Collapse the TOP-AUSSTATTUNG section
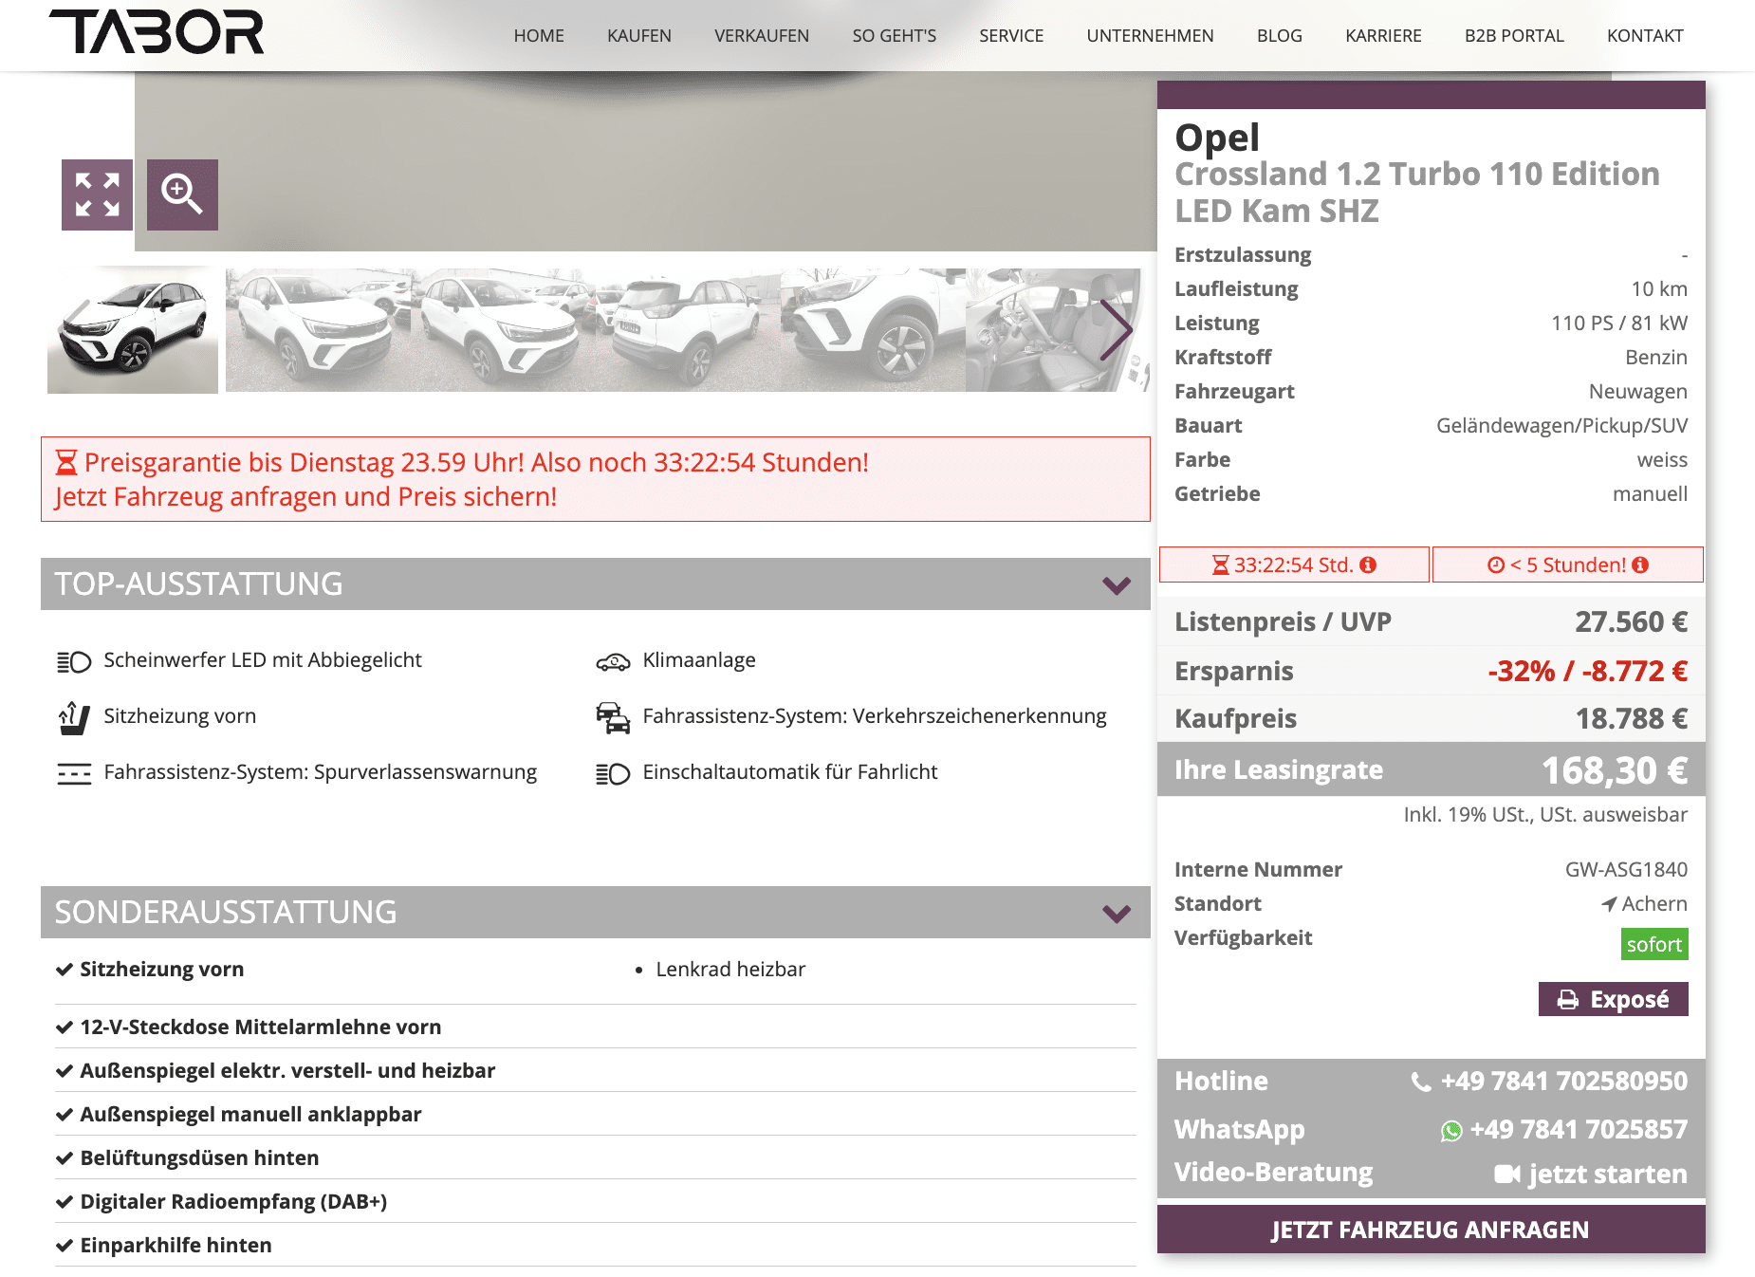This screenshot has width=1755, height=1277. (1117, 584)
